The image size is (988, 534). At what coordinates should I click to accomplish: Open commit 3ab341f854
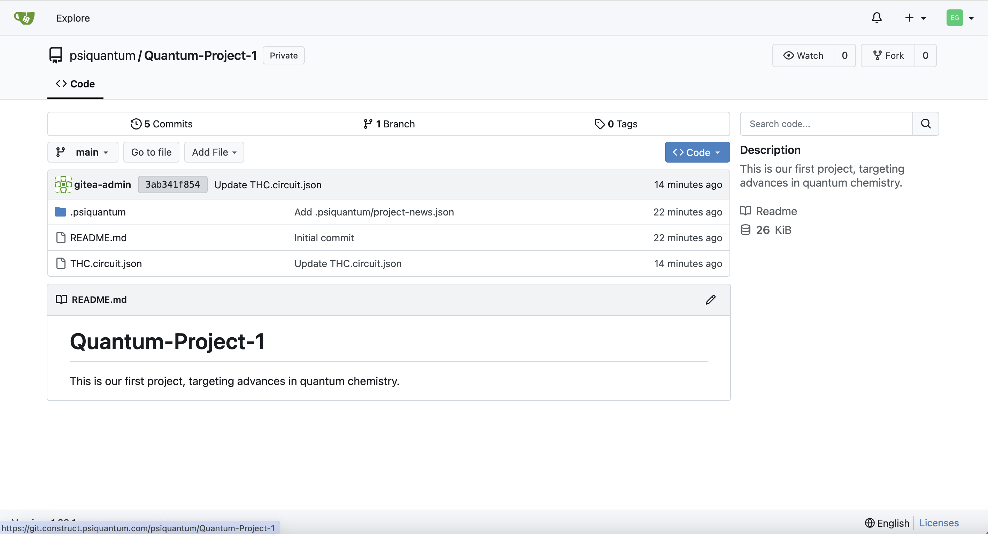(x=172, y=184)
